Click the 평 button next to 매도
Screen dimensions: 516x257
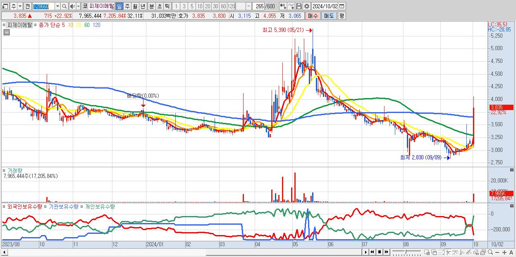coord(342,16)
